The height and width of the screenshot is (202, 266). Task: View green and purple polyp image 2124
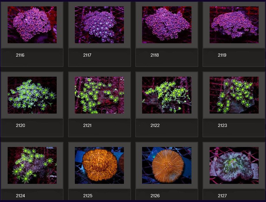point(32,165)
